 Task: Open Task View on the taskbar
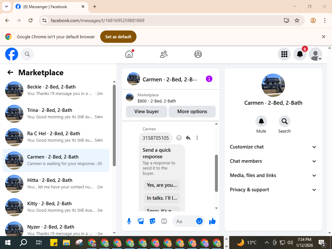point(39,243)
